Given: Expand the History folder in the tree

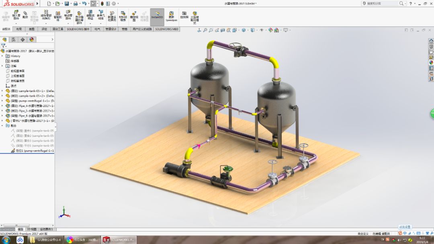Looking at the screenshot, I should tap(2, 56).
